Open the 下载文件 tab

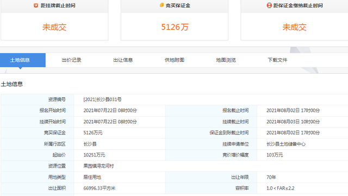tap(277, 60)
